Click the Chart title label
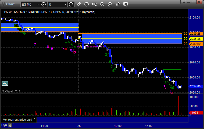 10,4
